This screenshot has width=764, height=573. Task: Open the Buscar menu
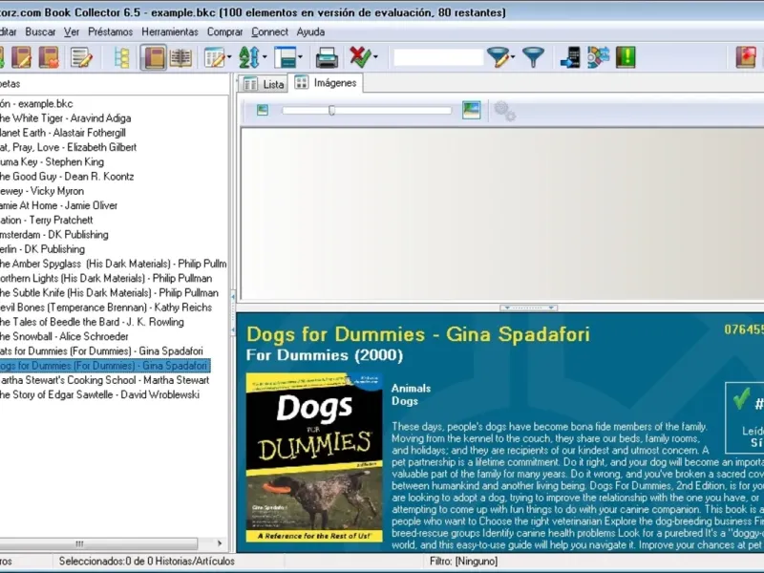[x=40, y=32]
